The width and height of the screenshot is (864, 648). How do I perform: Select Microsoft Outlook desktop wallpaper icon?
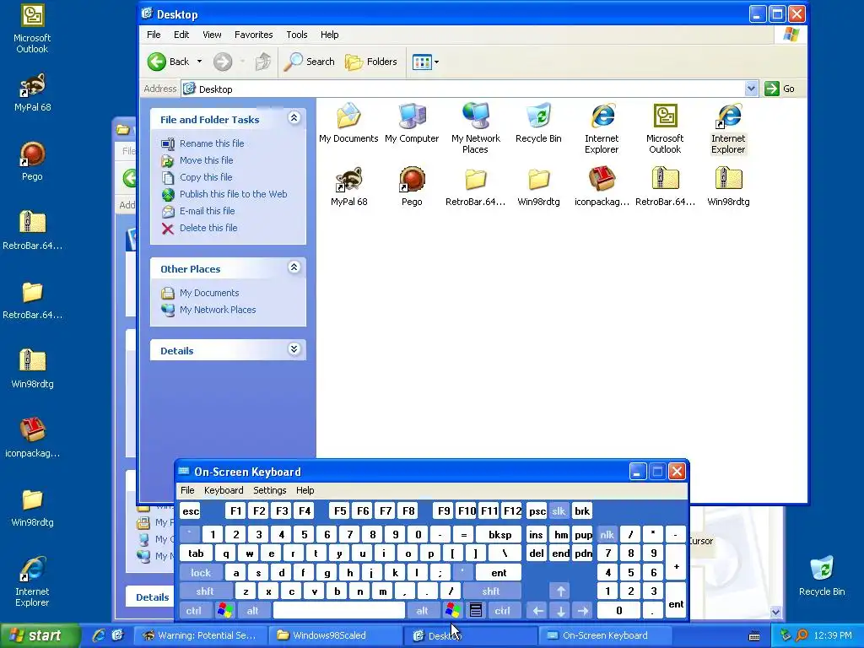[x=32, y=15]
